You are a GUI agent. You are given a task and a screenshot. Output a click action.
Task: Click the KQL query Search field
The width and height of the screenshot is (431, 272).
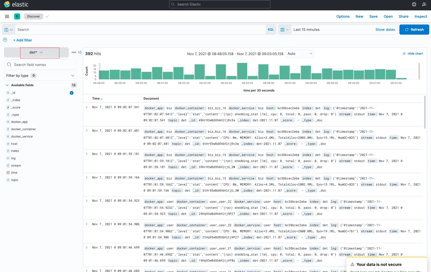(140, 30)
